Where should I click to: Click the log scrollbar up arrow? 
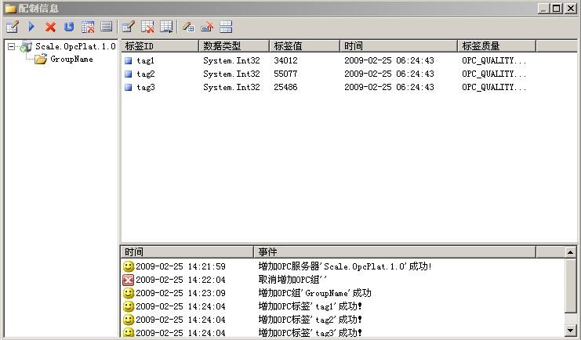571,252
